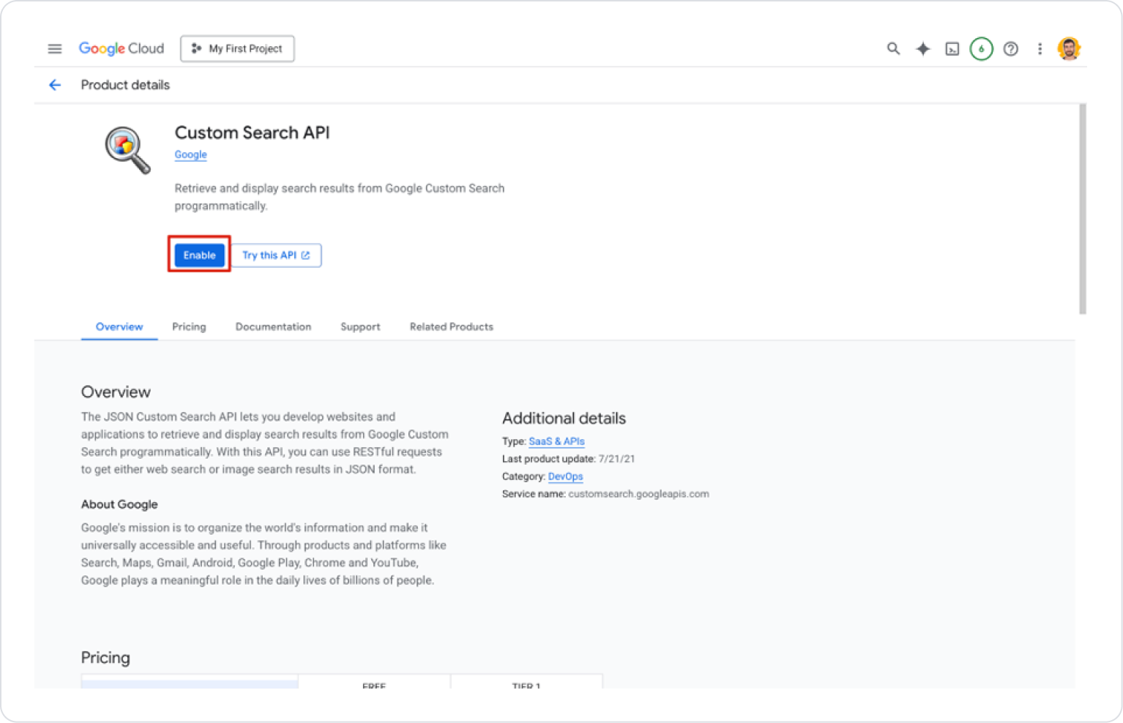Viewport: 1123px width, 723px height.
Task: Click the vertical page scrollbar
Action: click(x=1082, y=209)
